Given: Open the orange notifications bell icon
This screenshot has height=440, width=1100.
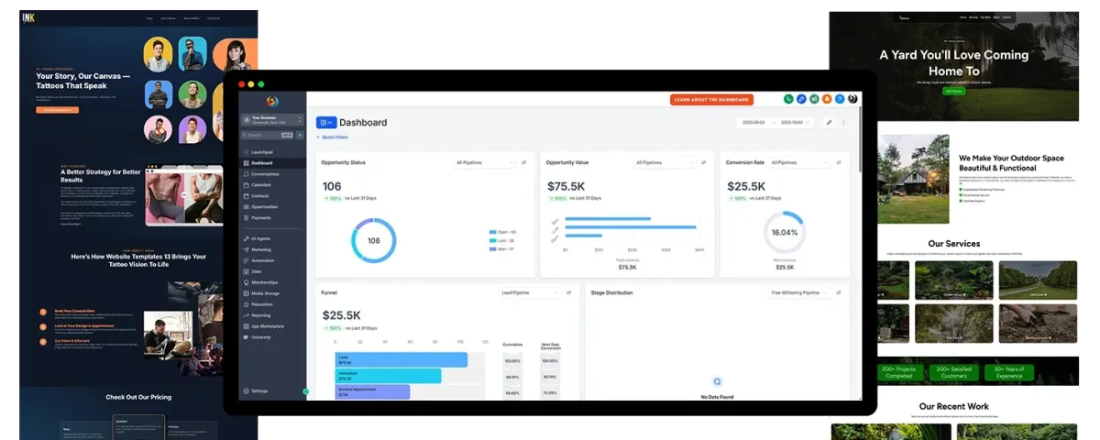Looking at the screenshot, I should tap(827, 99).
